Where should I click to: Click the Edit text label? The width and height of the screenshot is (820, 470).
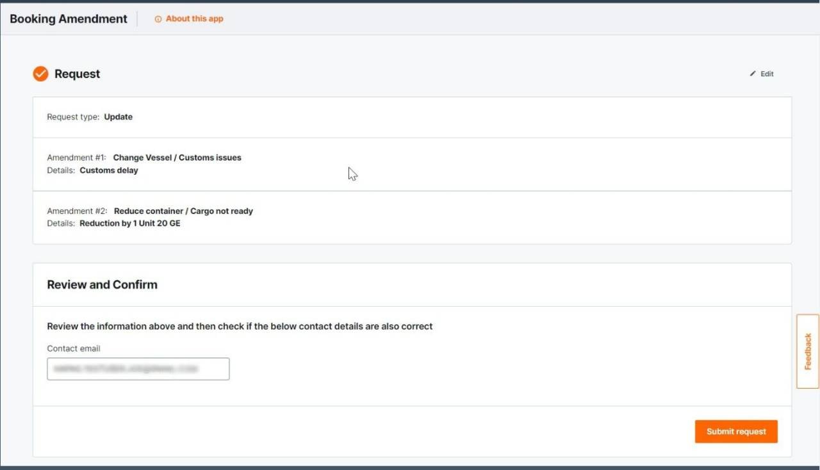point(767,74)
